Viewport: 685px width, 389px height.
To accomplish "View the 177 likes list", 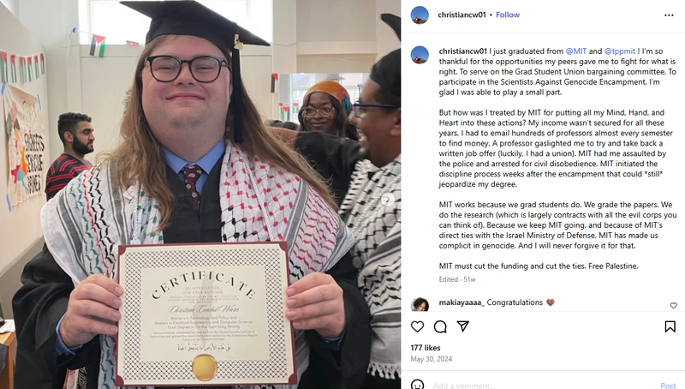I will pyautogui.click(x=425, y=348).
